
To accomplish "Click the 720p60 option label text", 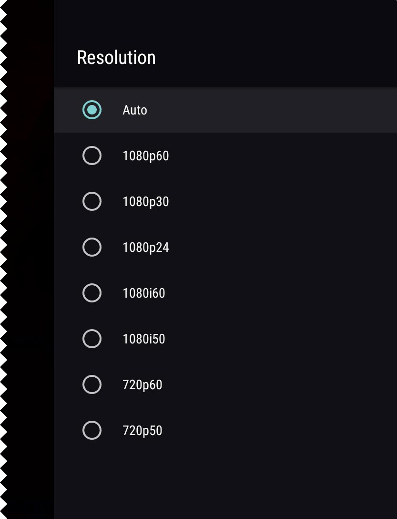I will [x=143, y=384].
